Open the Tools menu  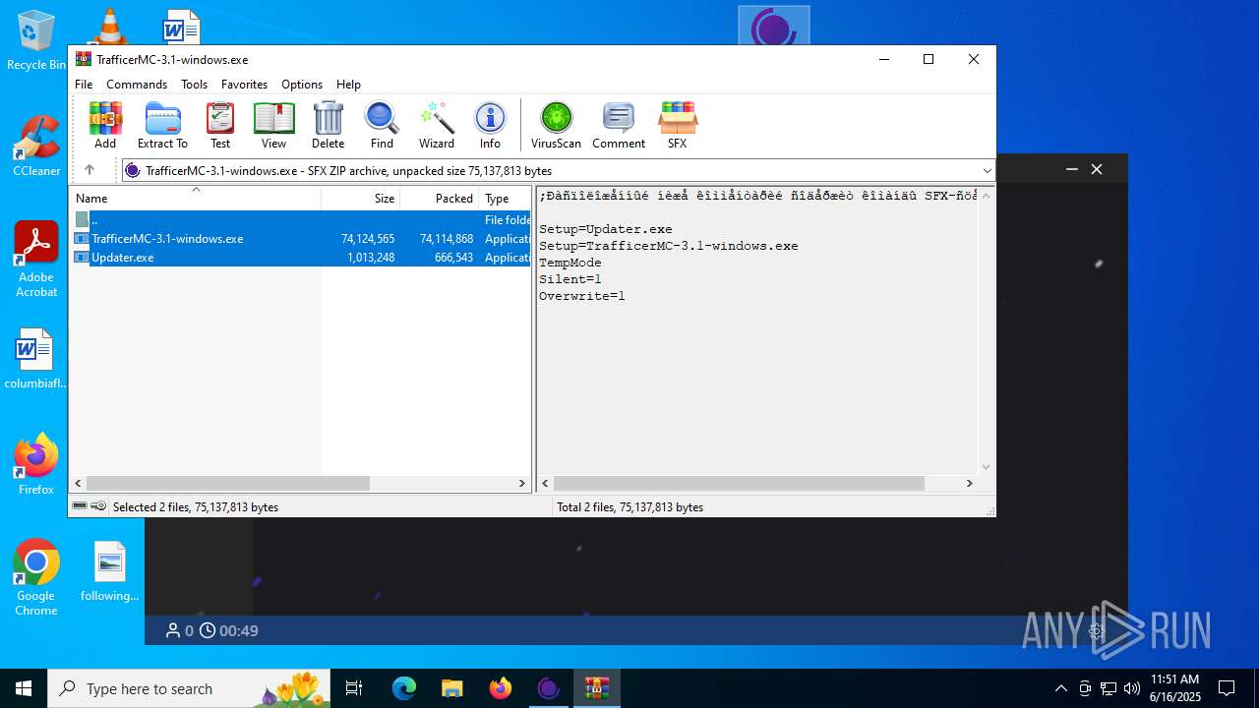click(194, 85)
